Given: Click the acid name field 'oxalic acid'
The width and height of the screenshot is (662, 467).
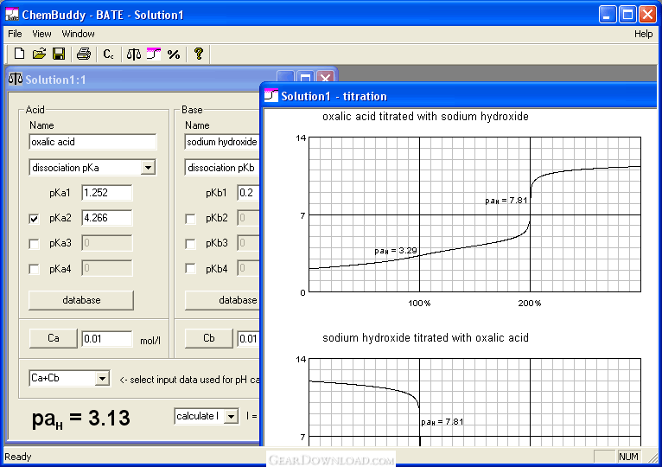Looking at the screenshot, I should [92, 142].
